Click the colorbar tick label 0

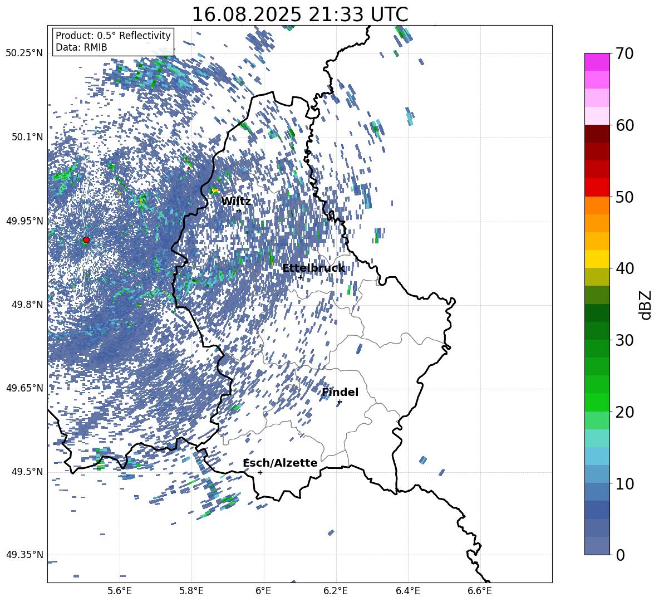click(x=620, y=555)
